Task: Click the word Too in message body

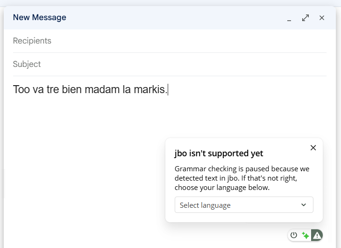Action: tap(21, 89)
